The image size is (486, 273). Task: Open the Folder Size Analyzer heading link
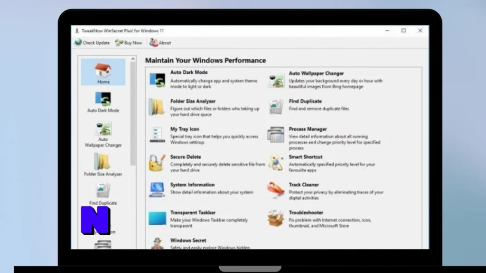coord(193,101)
